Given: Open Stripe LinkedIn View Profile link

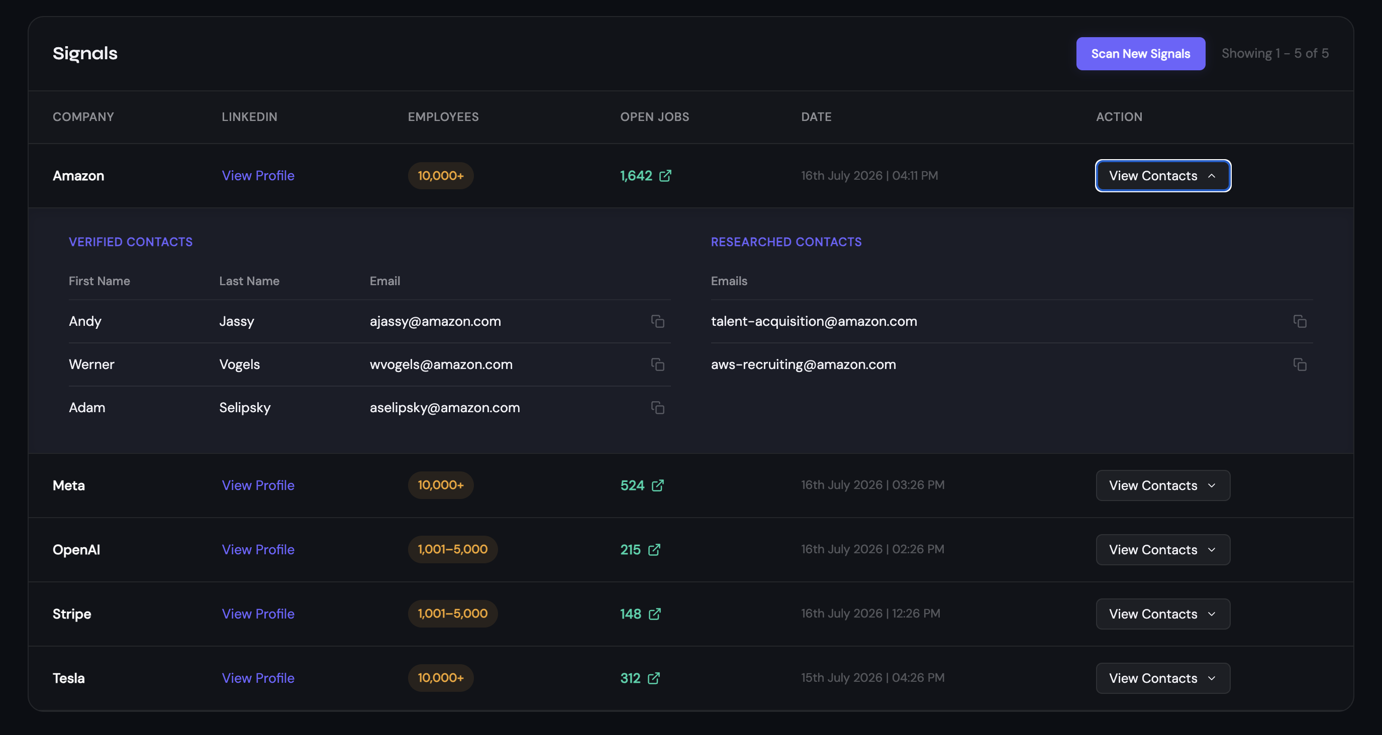Looking at the screenshot, I should pos(258,614).
